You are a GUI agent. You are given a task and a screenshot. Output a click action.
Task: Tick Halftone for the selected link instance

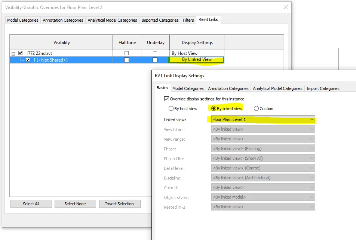127,60
